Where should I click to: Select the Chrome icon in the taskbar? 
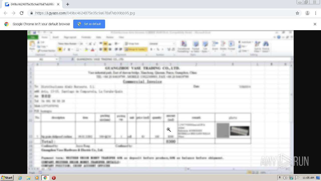coord(45,178)
